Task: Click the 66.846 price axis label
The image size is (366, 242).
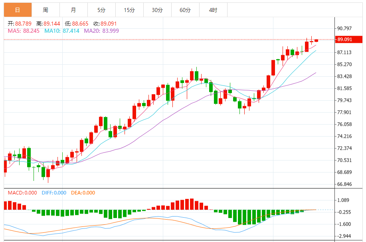Action: tap(344, 184)
